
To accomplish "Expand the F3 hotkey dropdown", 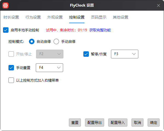I will (125, 54).
